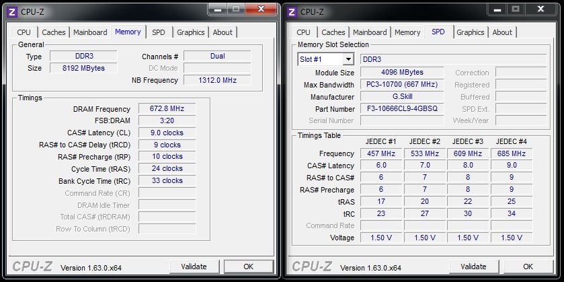Open the Mainboard tab in right window
Image resolution: width=564 pixels, height=282 pixels.
[x=370, y=32]
